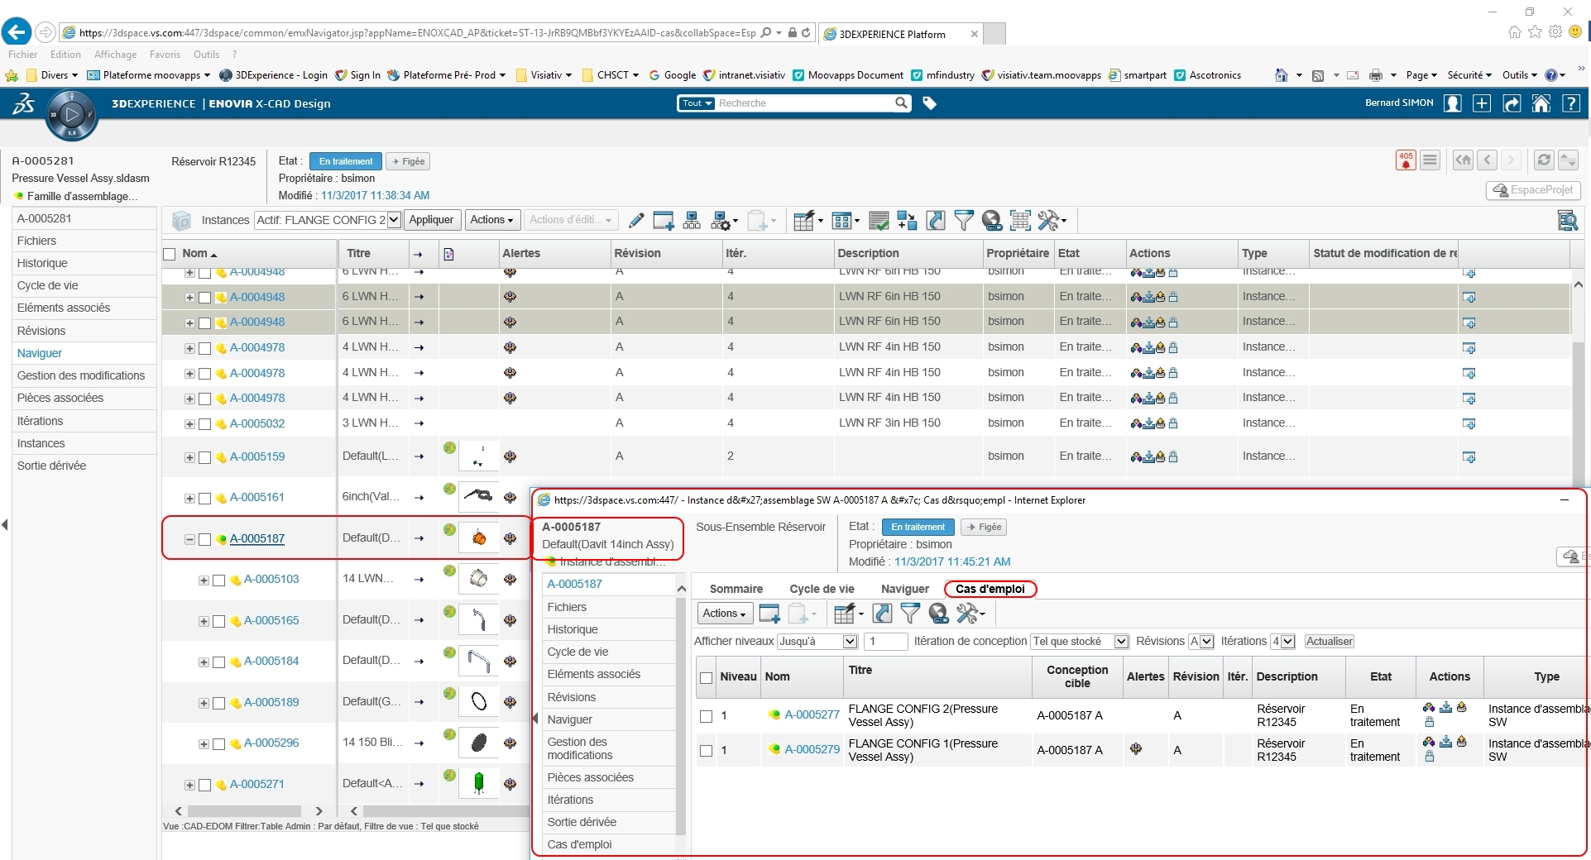Check the box for A-0005279 in popup
Screen dimensions: 1591x860
point(707,751)
